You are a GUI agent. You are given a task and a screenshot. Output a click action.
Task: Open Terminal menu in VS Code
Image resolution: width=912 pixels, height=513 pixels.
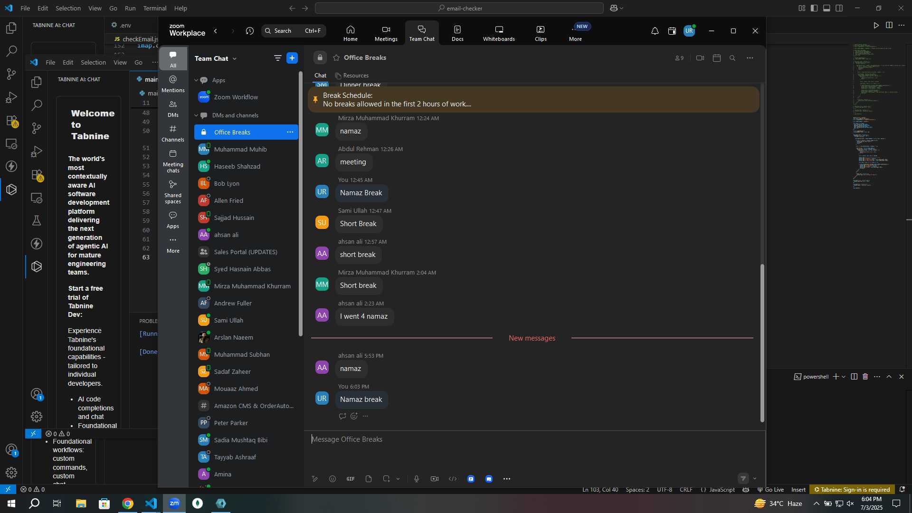(155, 8)
